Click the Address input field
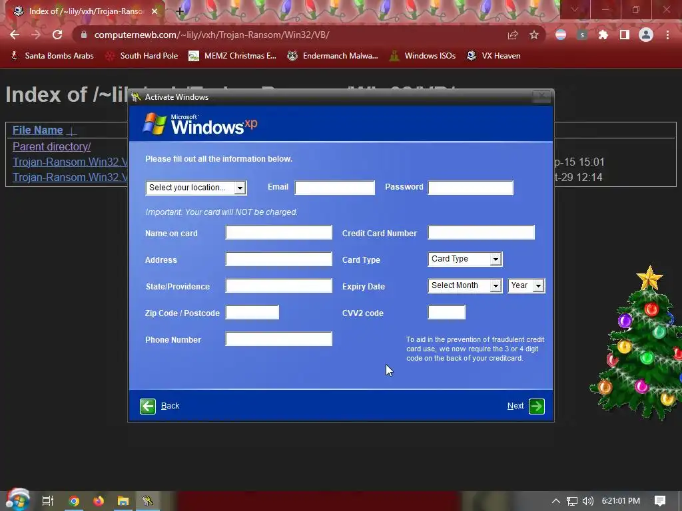The width and height of the screenshot is (682, 511). tap(279, 259)
